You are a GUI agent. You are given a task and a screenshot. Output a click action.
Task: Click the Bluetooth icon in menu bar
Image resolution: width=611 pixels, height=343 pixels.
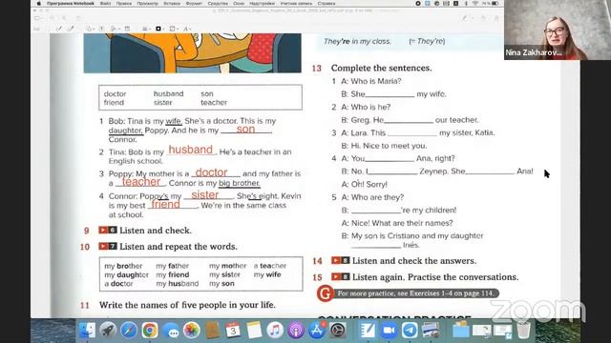pyautogui.click(x=466, y=4)
